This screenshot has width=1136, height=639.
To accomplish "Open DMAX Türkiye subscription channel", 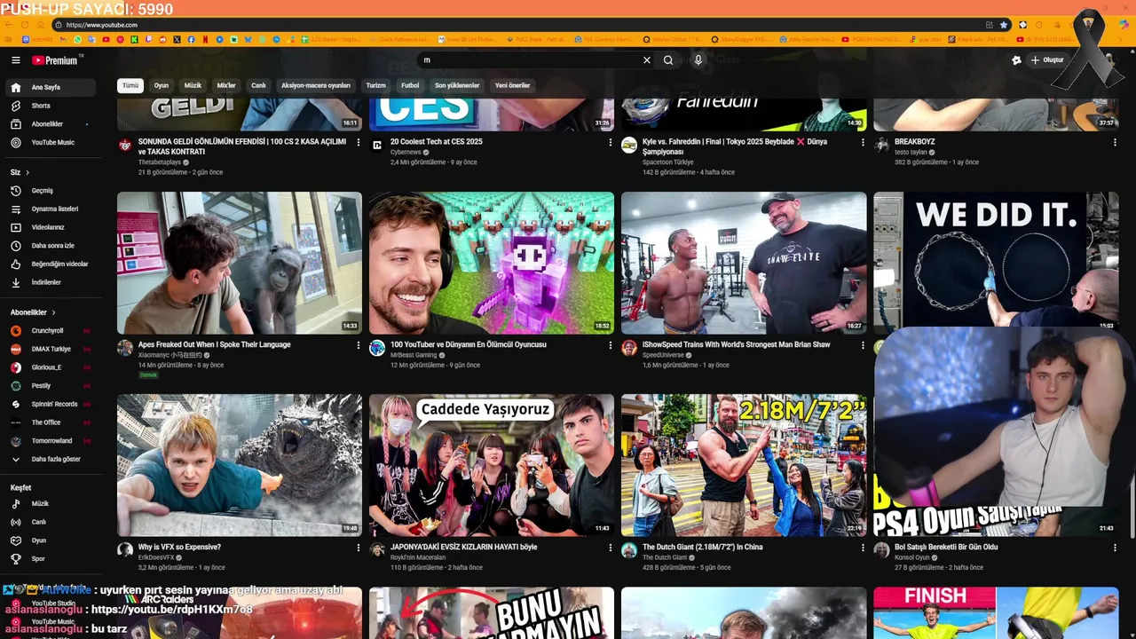I will (x=52, y=349).
